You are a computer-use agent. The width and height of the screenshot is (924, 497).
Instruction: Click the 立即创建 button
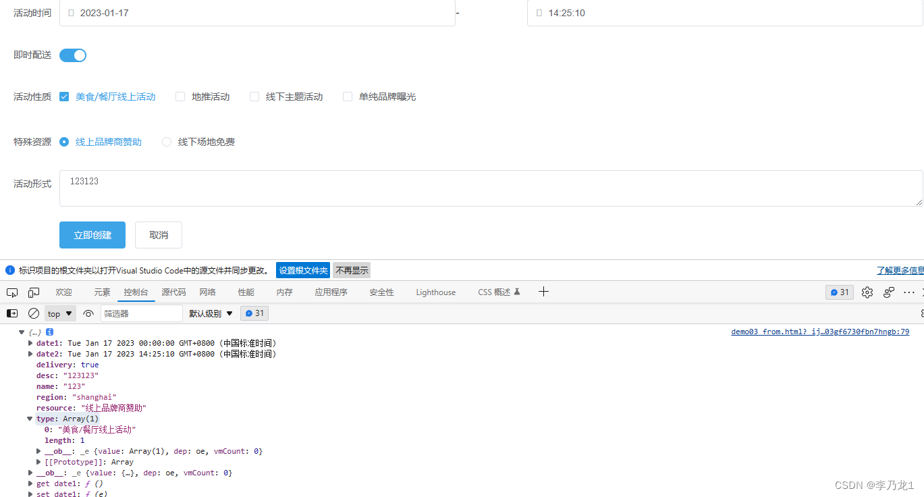(92, 234)
